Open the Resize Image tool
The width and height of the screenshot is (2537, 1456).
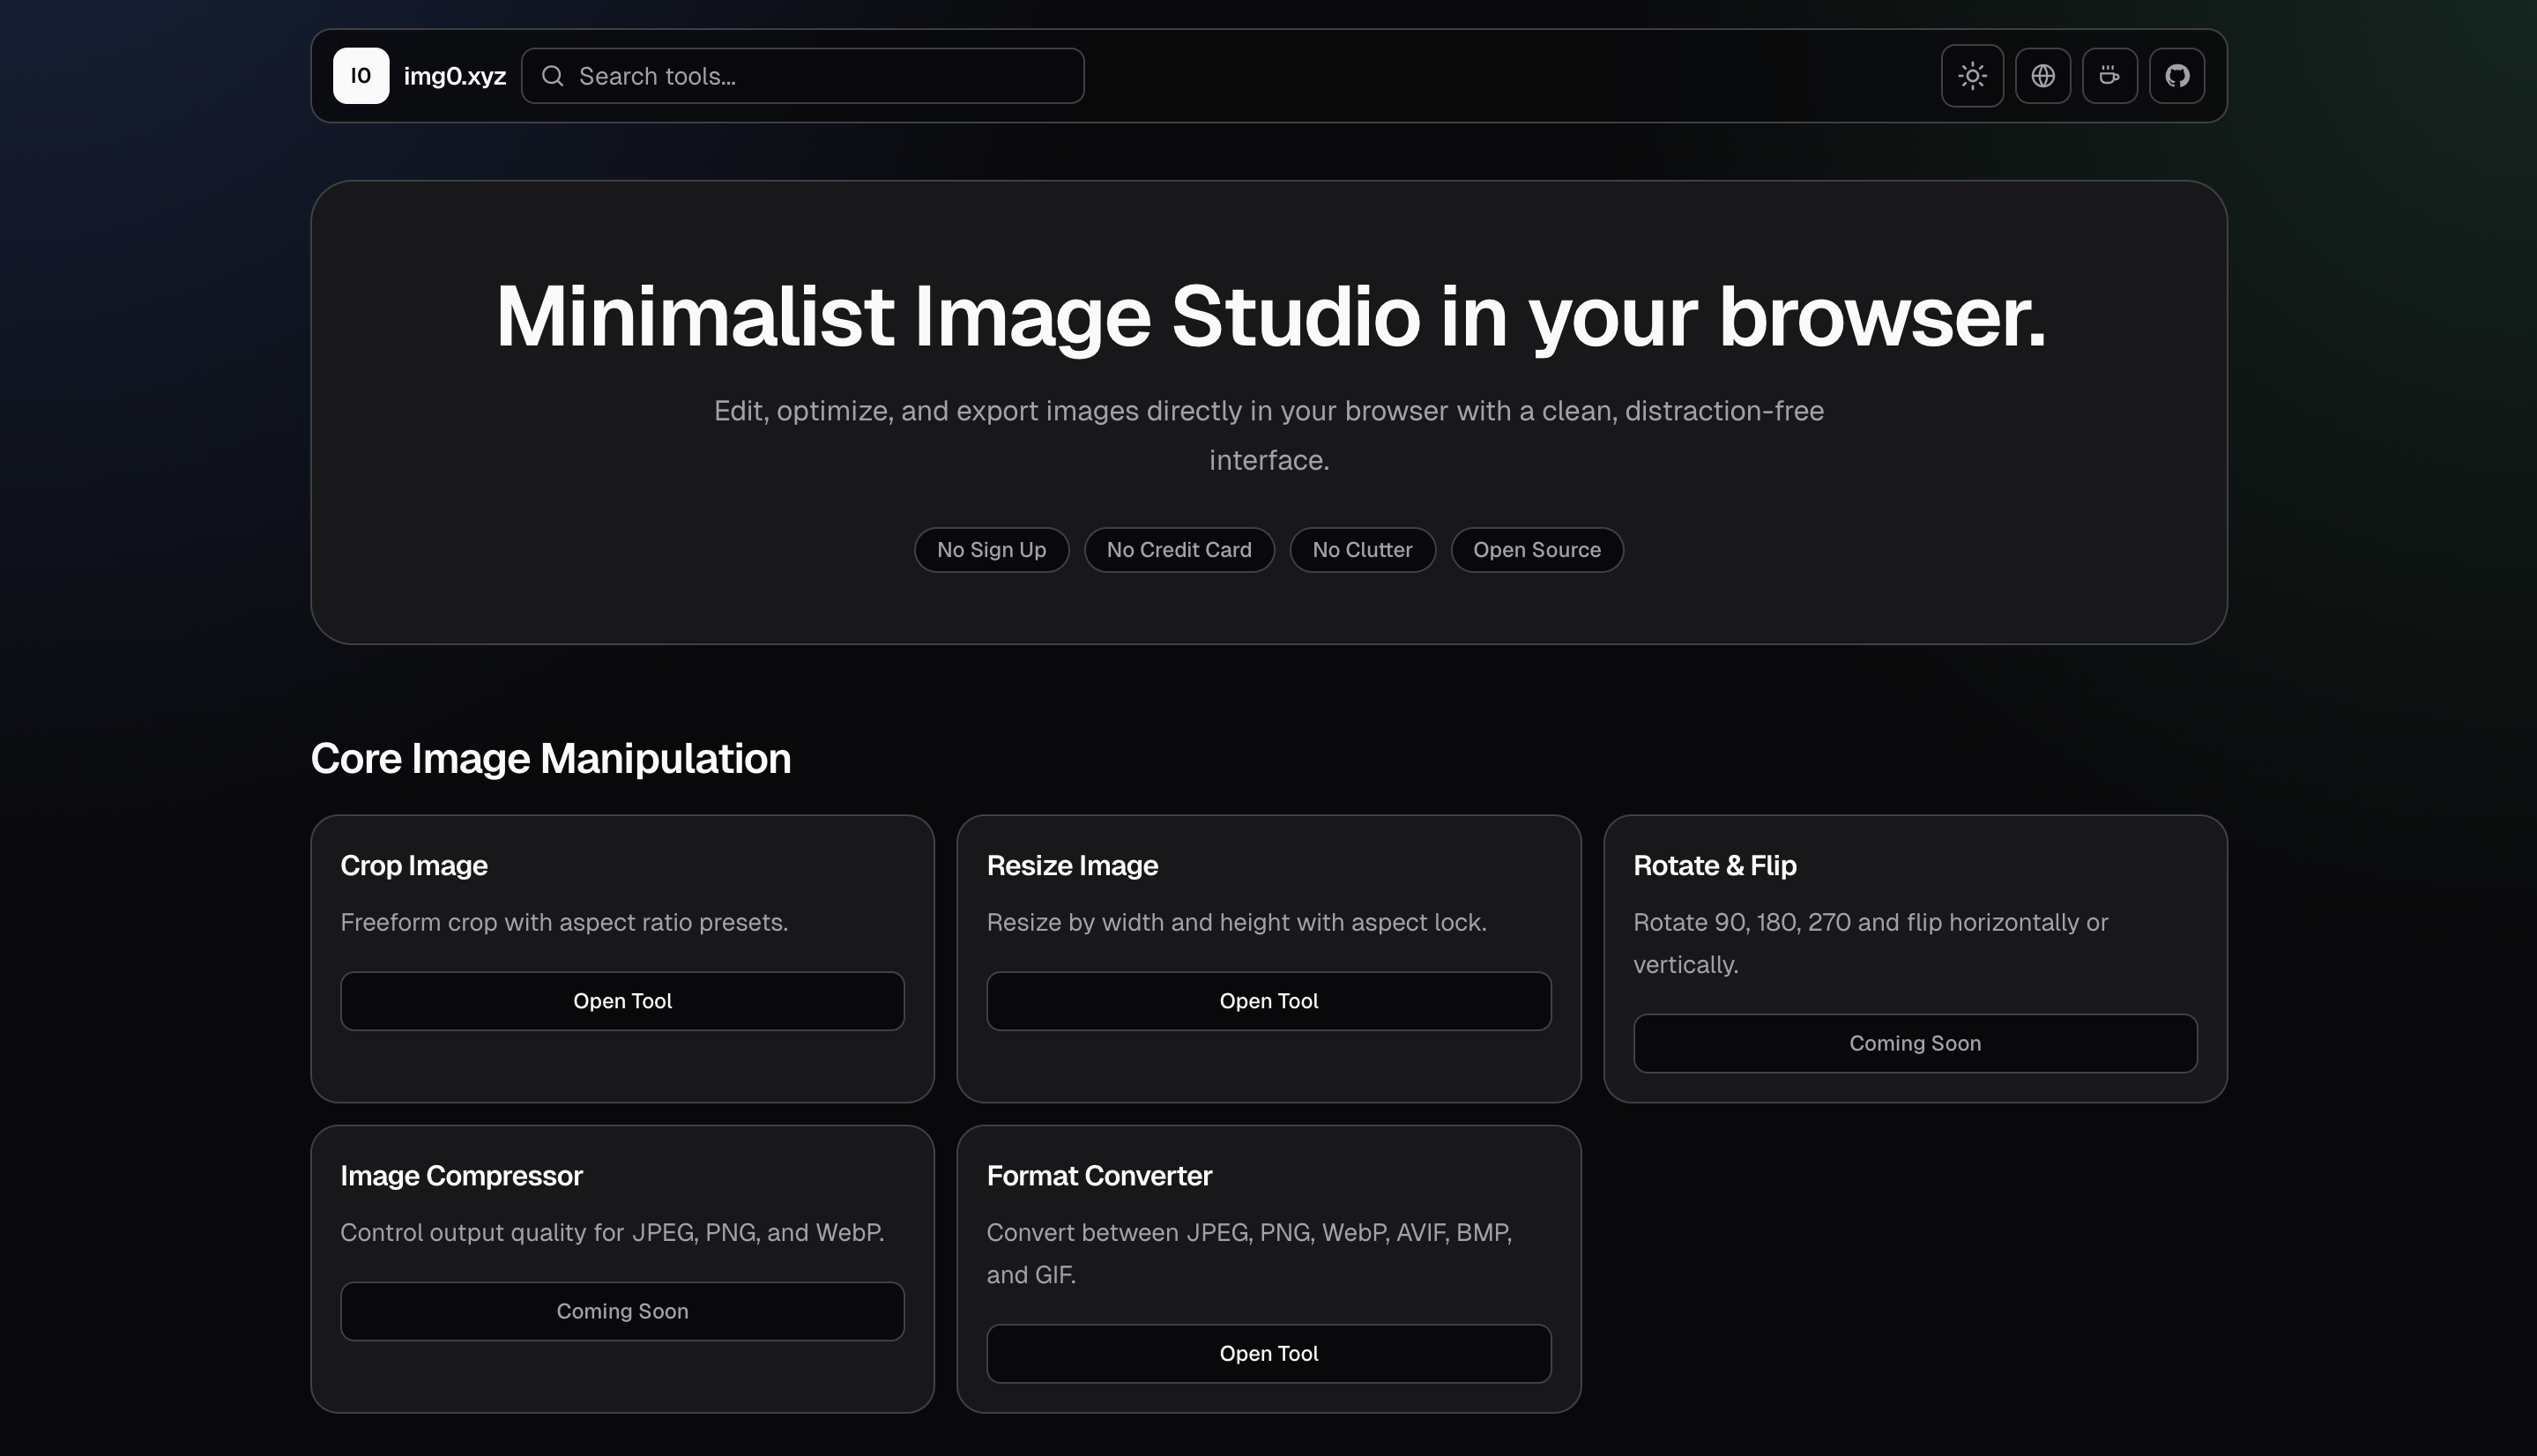pyautogui.click(x=1268, y=1001)
